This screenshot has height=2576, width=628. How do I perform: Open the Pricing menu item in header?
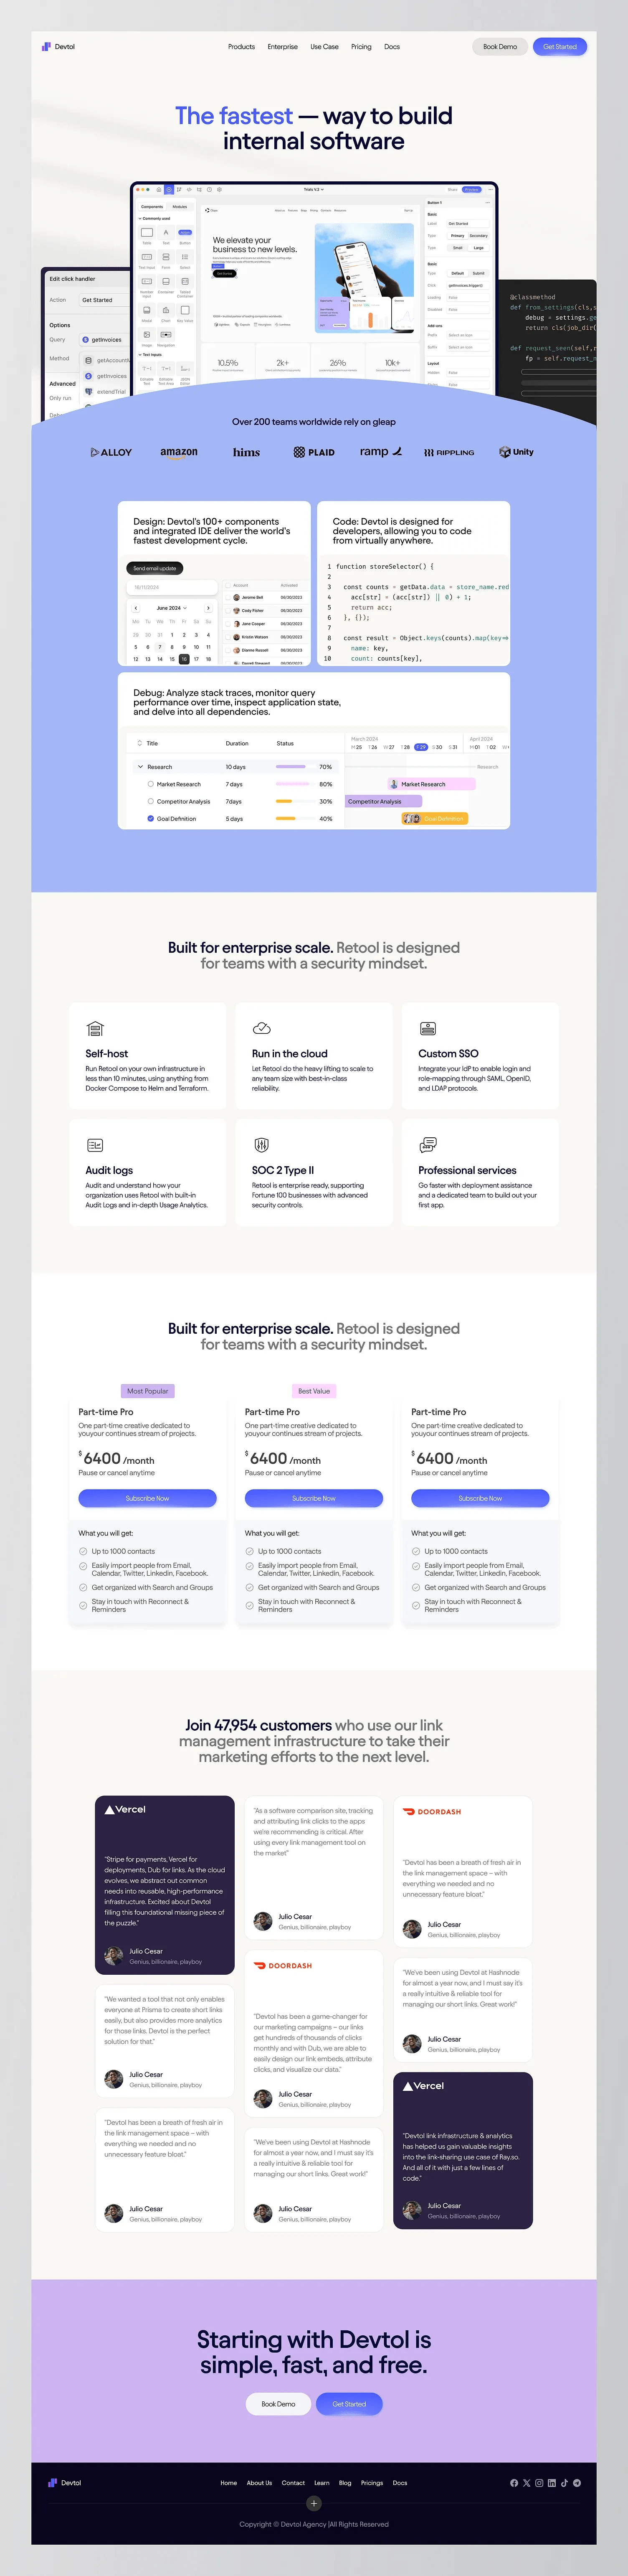pyautogui.click(x=361, y=47)
